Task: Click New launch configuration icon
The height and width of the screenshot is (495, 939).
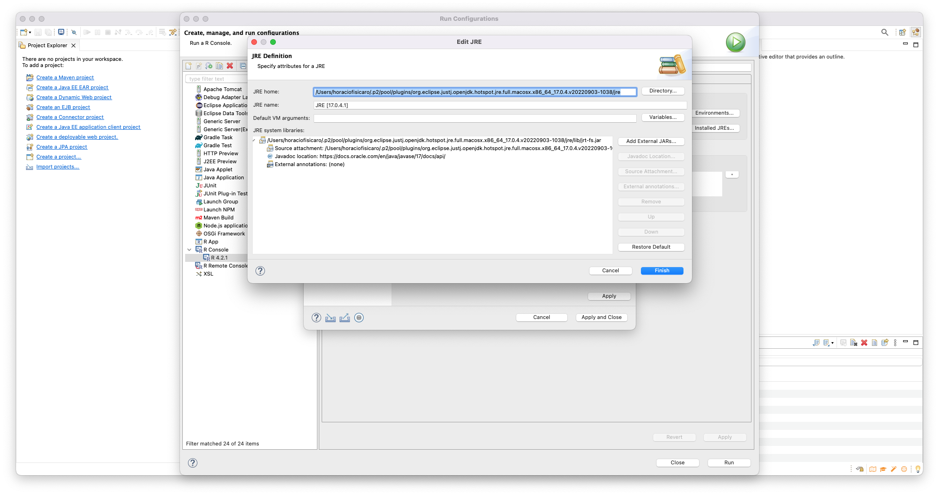Action: click(188, 66)
